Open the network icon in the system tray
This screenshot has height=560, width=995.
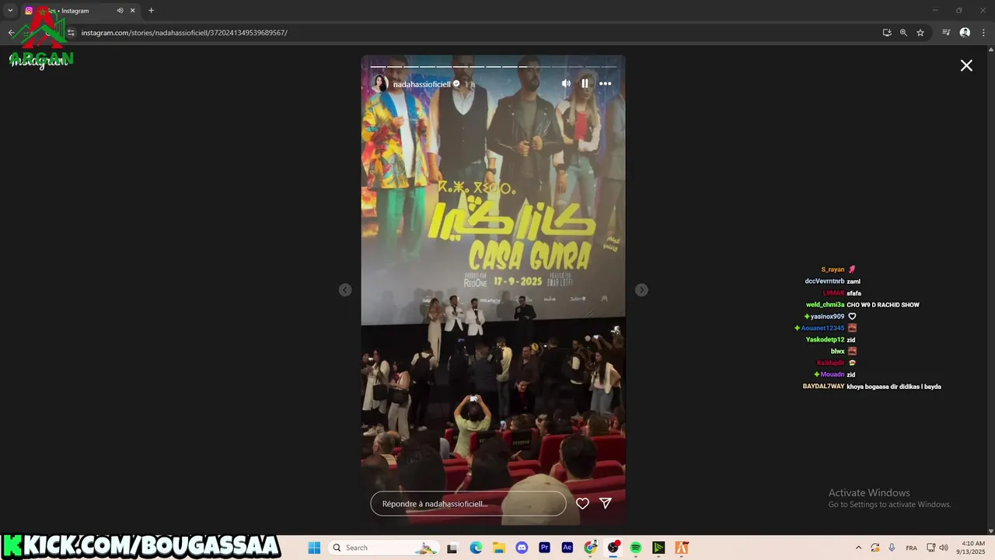point(930,548)
